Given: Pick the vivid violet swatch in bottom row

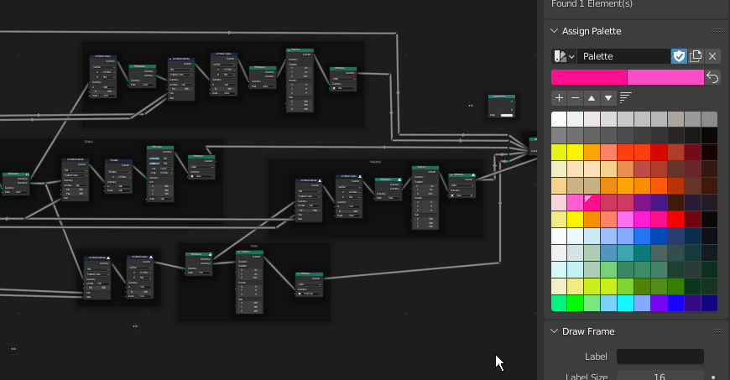Looking at the screenshot, I should (x=659, y=303).
